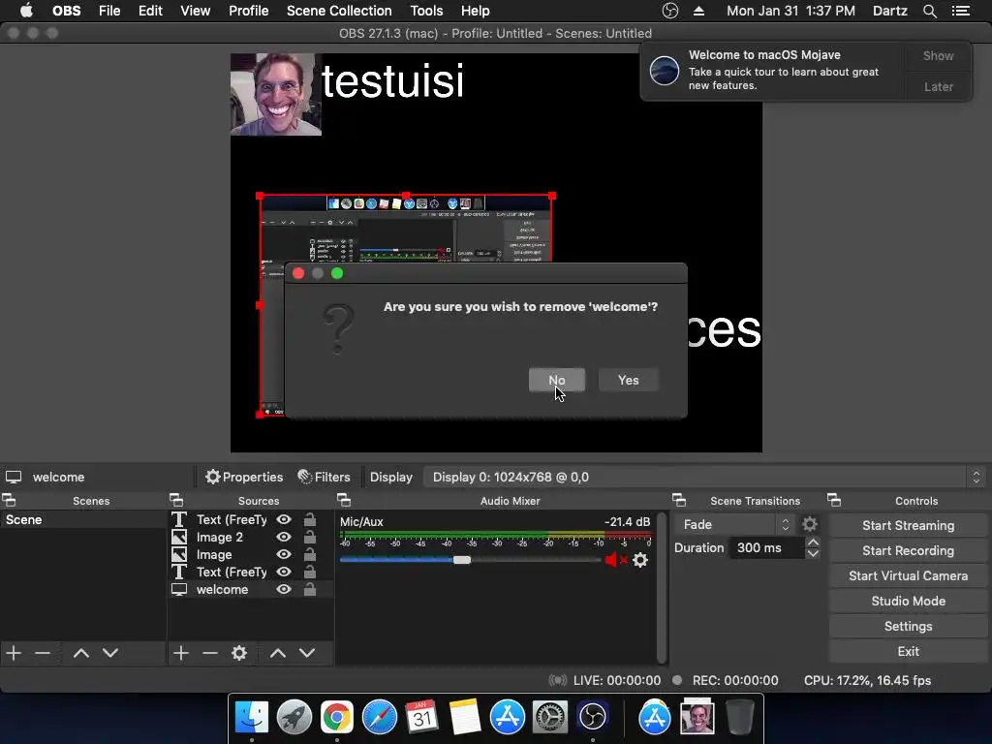992x744 pixels.
Task: Decrease transition duration with down stepper
Action: click(813, 553)
